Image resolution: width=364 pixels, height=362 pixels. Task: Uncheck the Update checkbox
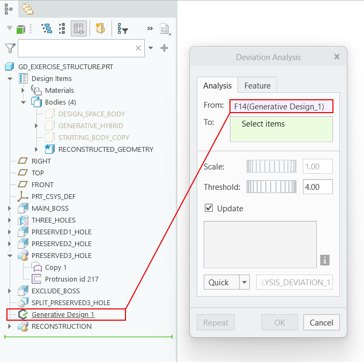point(209,208)
